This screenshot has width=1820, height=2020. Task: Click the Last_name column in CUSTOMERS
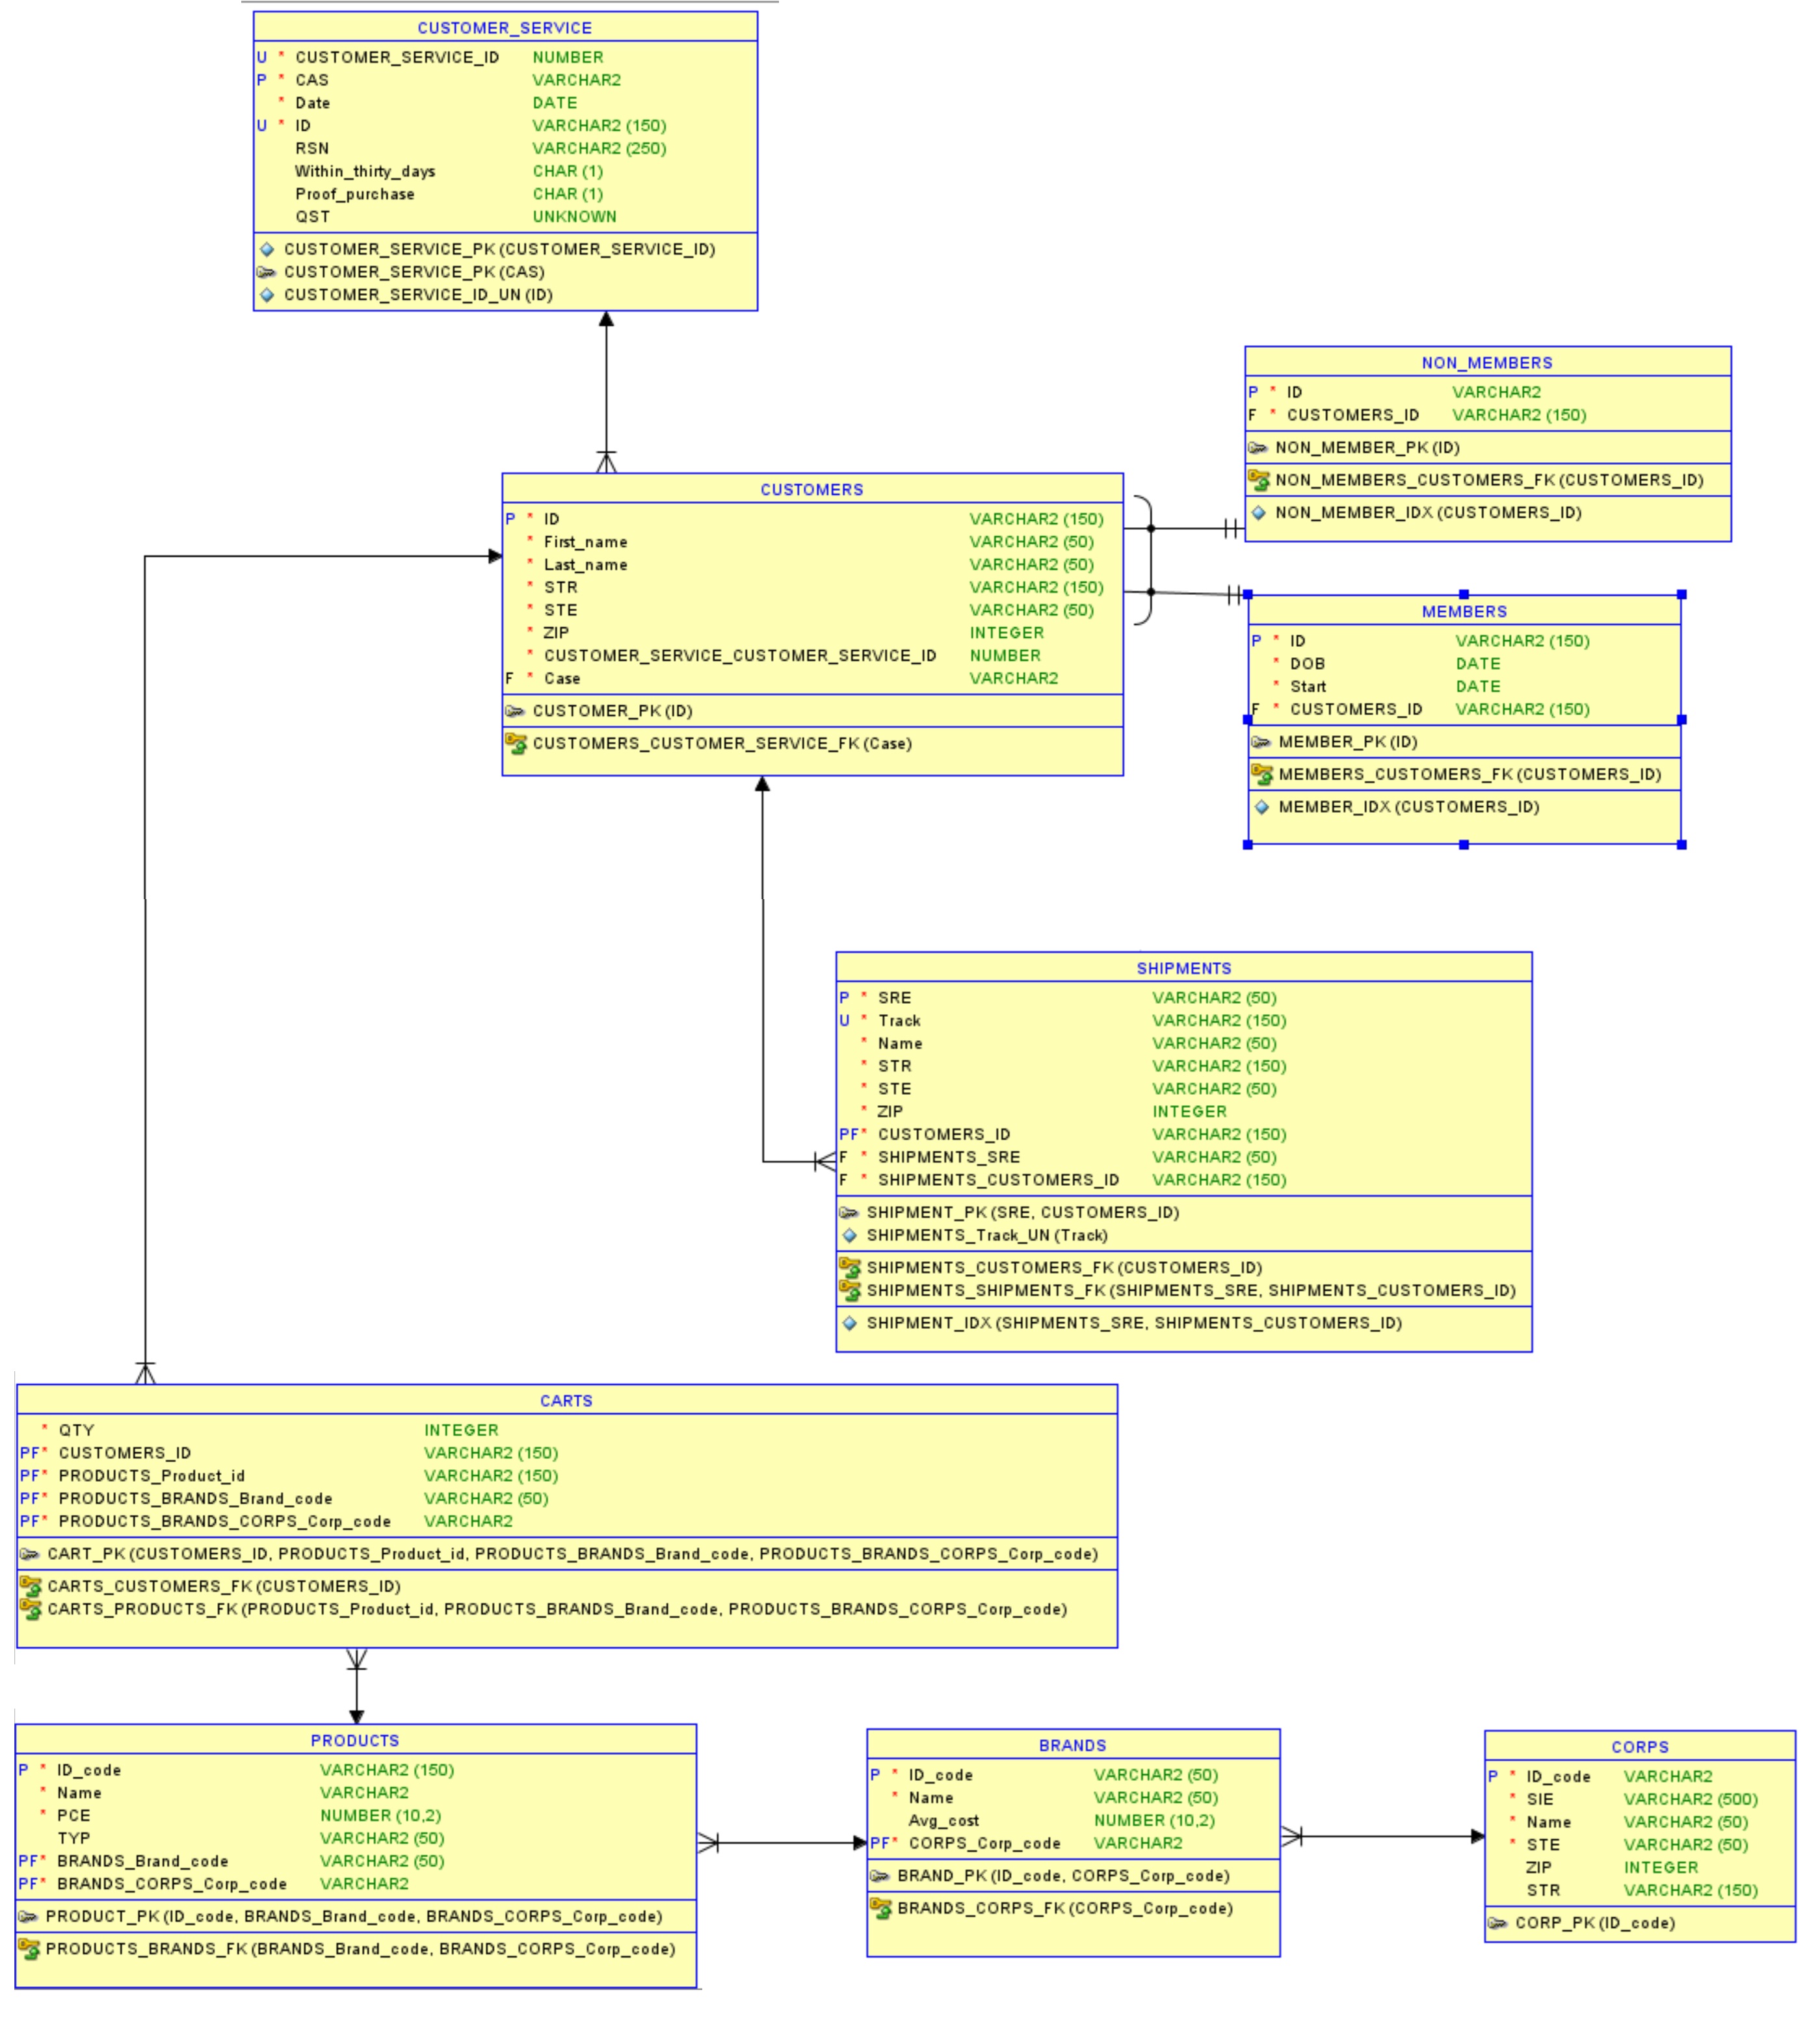tap(812, 565)
